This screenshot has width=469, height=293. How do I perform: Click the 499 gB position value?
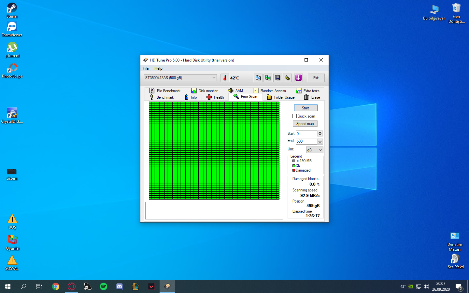click(313, 206)
